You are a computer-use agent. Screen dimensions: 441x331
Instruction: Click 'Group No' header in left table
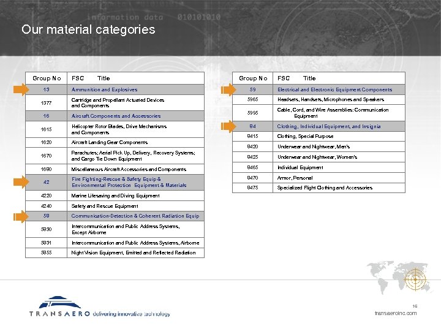click(47, 78)
